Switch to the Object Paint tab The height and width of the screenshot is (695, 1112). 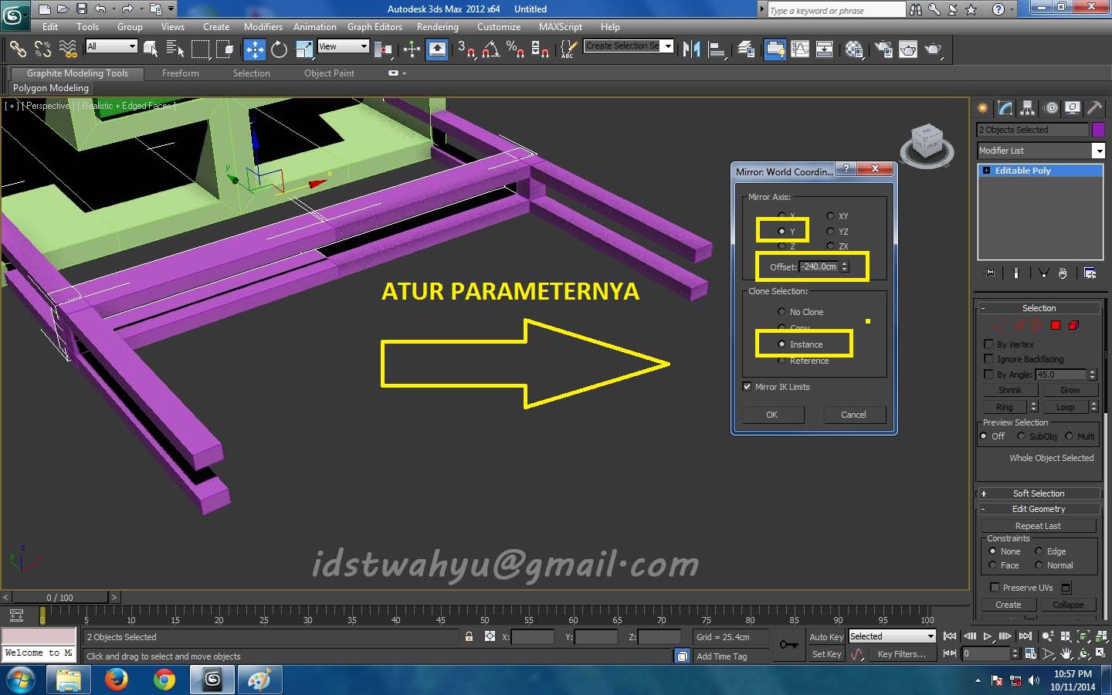329,73
